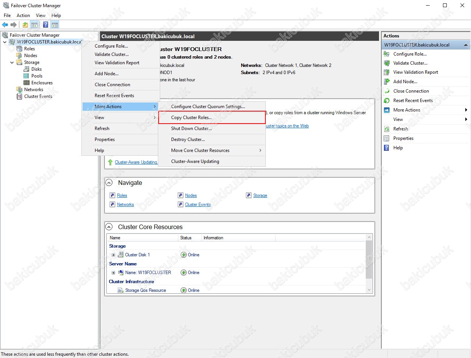Click the Cluster Core Resources scrollbar down arrow
471x358 pixels.
pyautogui.click(x=369, y=290)
